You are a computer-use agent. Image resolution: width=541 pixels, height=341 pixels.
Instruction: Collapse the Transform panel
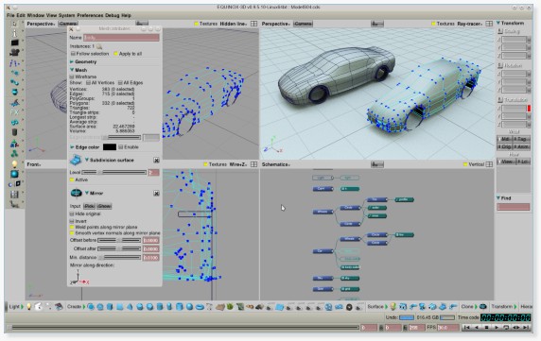[x=498, y=23]
